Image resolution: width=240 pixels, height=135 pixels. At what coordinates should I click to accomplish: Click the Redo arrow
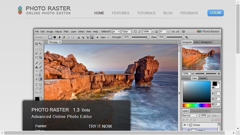178,31
